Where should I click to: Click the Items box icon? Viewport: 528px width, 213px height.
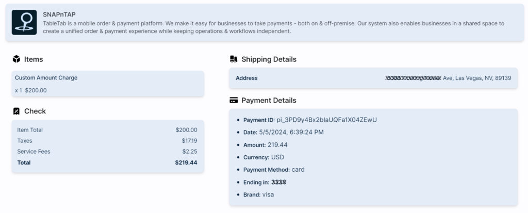tap(16, 59)
